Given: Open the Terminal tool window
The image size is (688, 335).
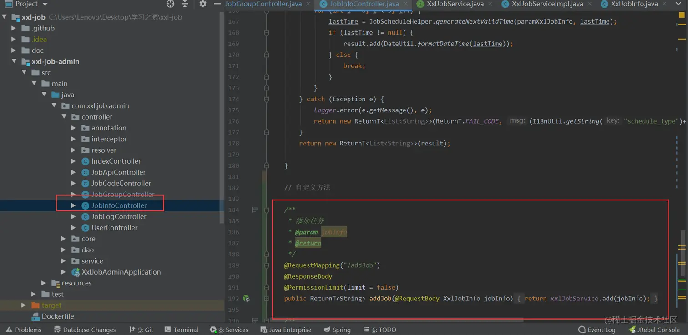Looking at the screenshot, I should coord(181,330).
